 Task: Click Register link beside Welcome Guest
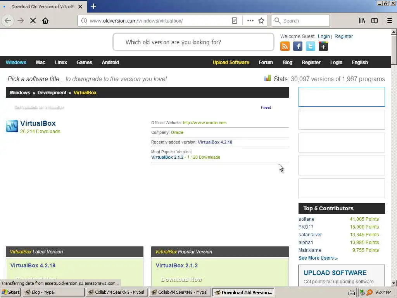pyautogui.click(x=343, y=36)
